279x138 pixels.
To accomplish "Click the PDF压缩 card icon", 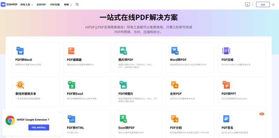I will tap(226, 51).
